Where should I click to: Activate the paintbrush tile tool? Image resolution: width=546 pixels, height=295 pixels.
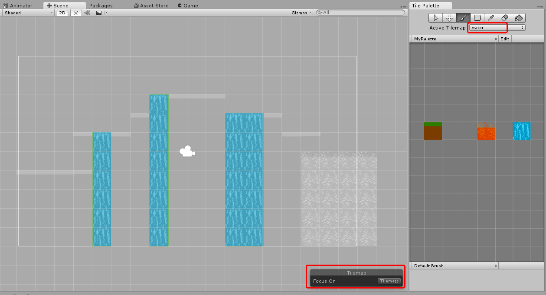463,18
